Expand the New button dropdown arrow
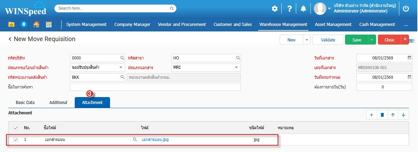Image resolution: width=418 pixels, height=152 pixels. pyautogui.click(x=307, y=40)
